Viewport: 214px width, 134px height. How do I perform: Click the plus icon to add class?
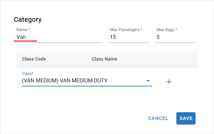tap(169, 82)
